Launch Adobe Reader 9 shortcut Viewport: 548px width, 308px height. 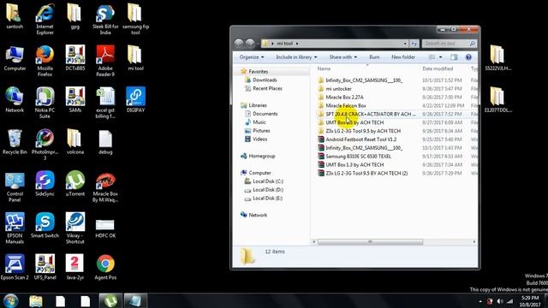(x=105, y=61)
